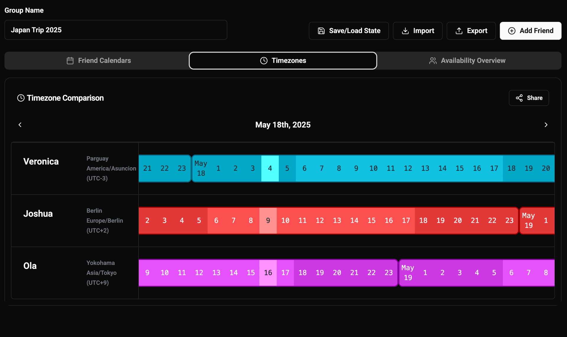Click hour 6 in Veronica's timeline
Image resolution: width=567 pixels, height=337 pixels.
pos(304,168)
